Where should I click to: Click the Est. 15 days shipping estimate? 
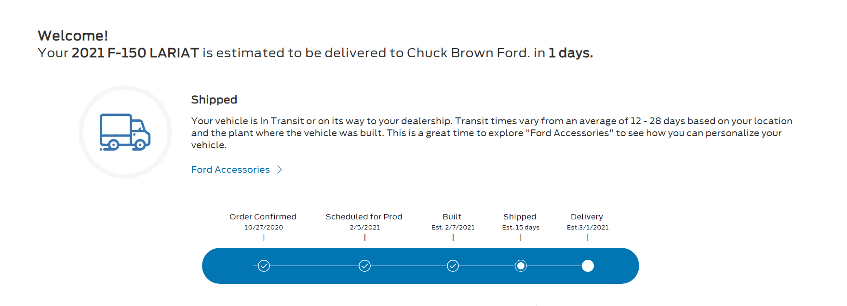[x=521, y=228]
